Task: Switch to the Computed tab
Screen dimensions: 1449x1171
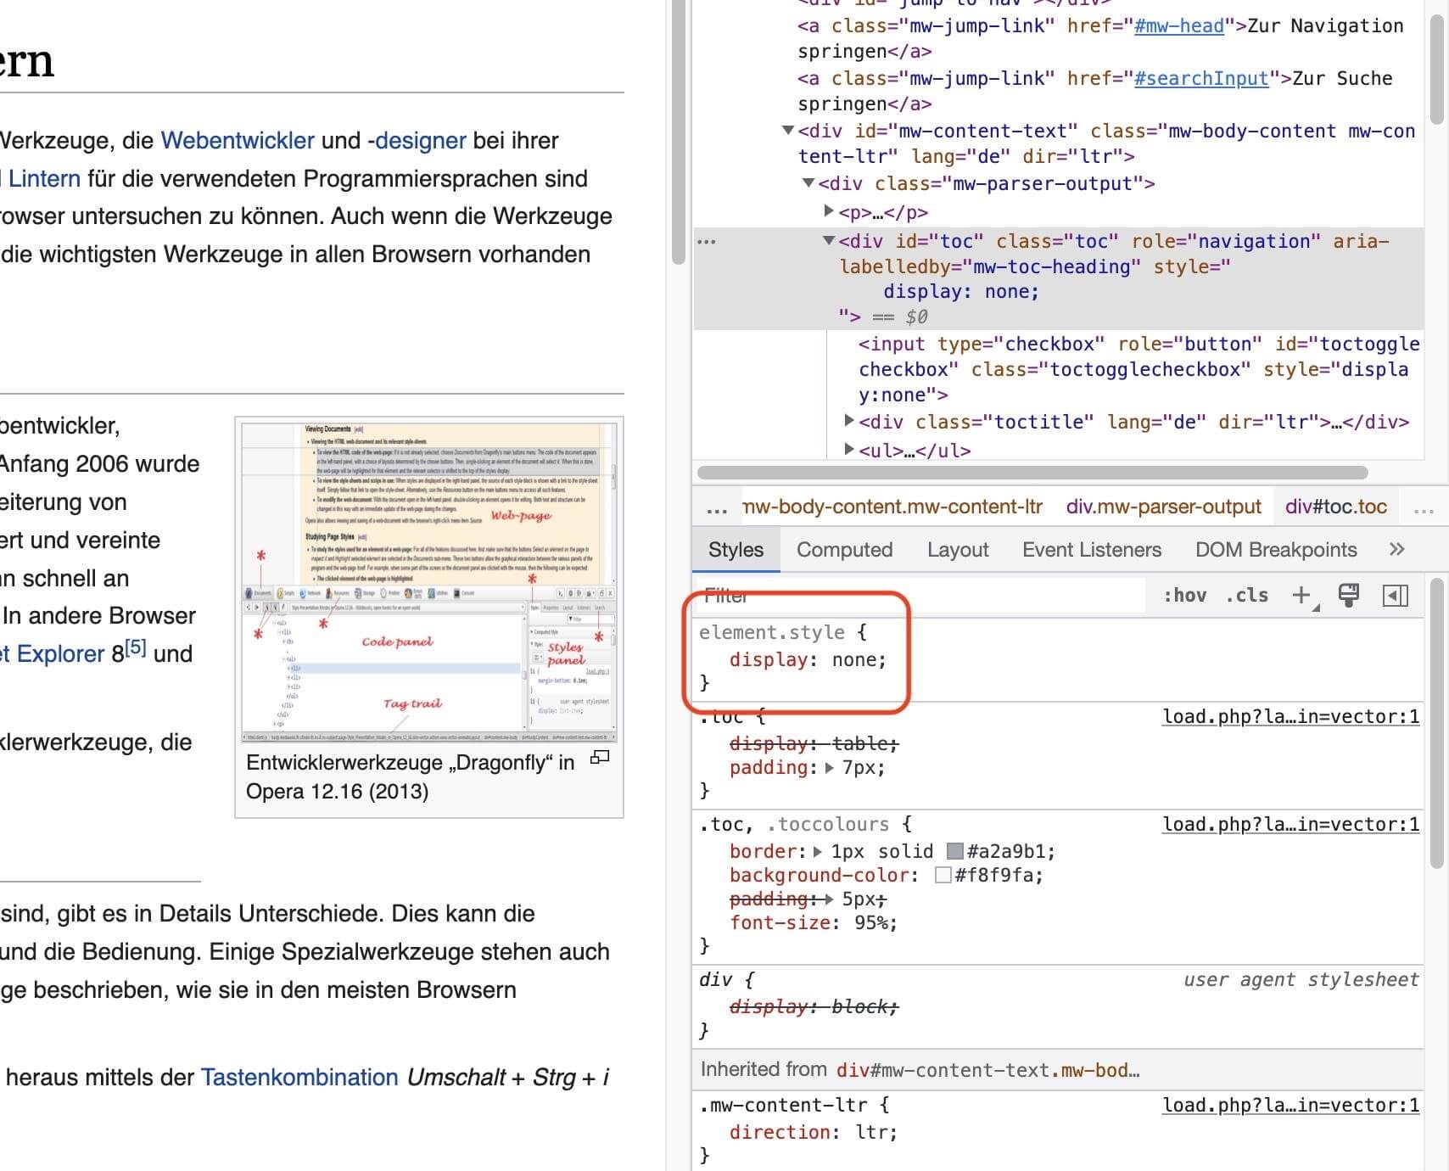Action: tap(844, 550)
